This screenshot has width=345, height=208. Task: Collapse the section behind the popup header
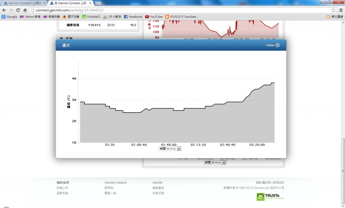pos(61,38)
